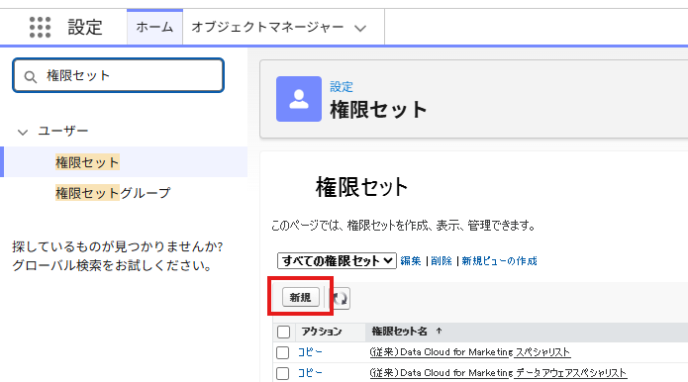Viewport: 688px width, 382px height.
Task: Open オブジェクトマネージャー tab dropdown chevron
Action: [x=360, y=29]
